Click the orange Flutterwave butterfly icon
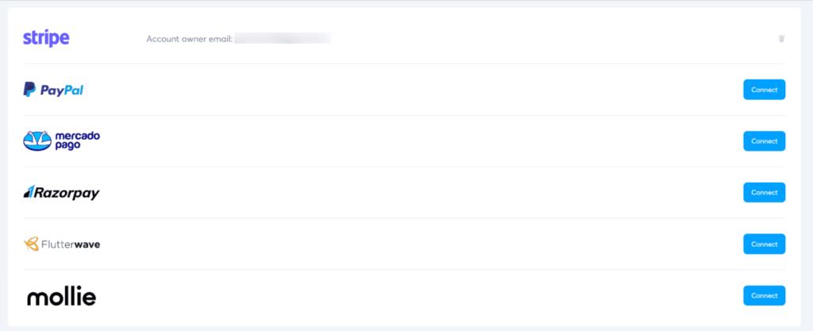The image size is (813, 331). tap(31, 244)
